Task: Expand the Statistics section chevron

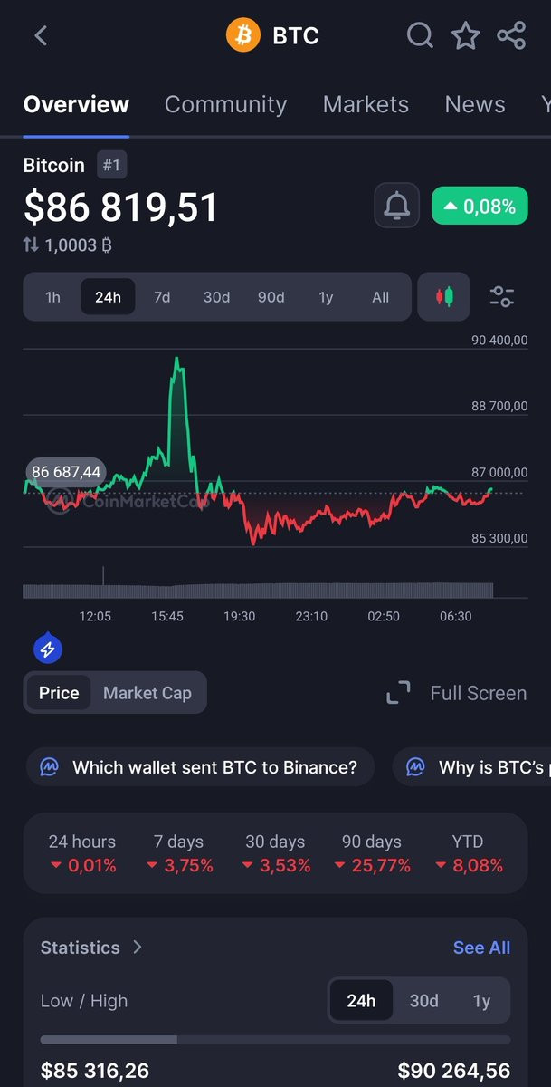Action: pyautogui.click(x=138, y=947)
